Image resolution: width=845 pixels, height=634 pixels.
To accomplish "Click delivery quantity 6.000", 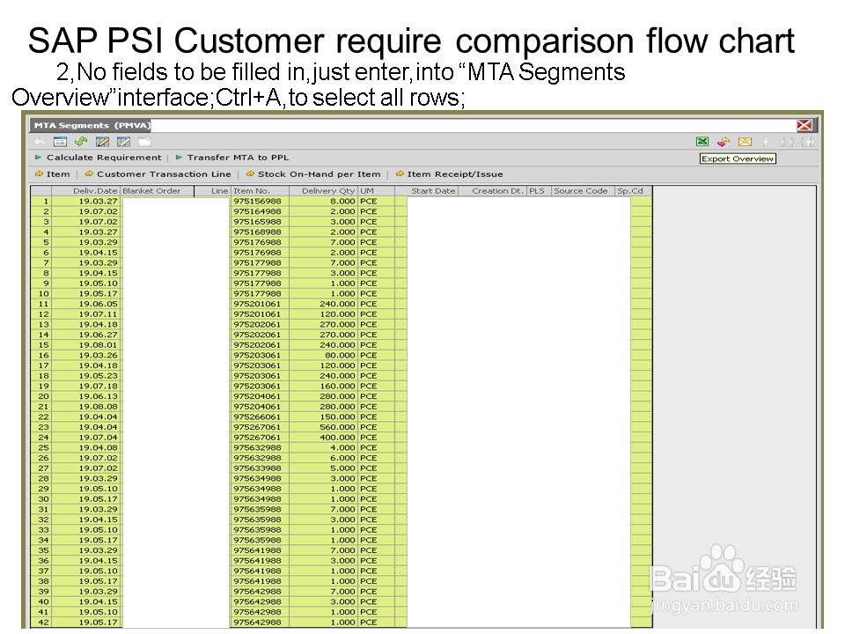I will (323, 458).
